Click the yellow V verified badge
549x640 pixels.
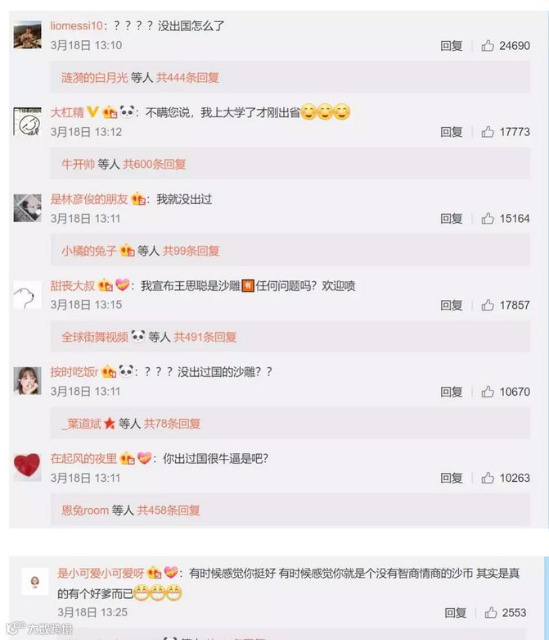(93, 111)
